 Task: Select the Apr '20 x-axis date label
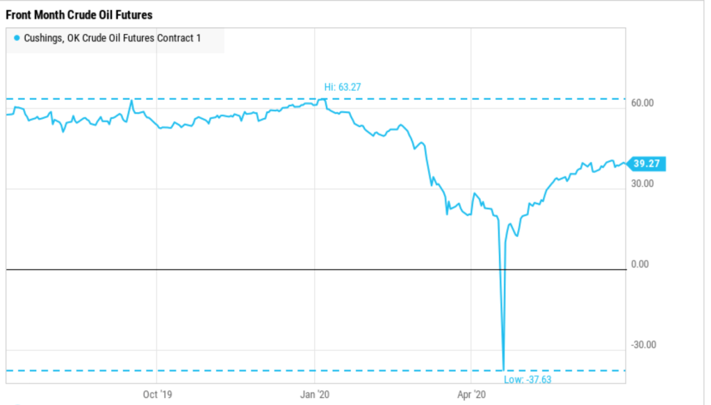pyautogui.click(x=472, y=395)
